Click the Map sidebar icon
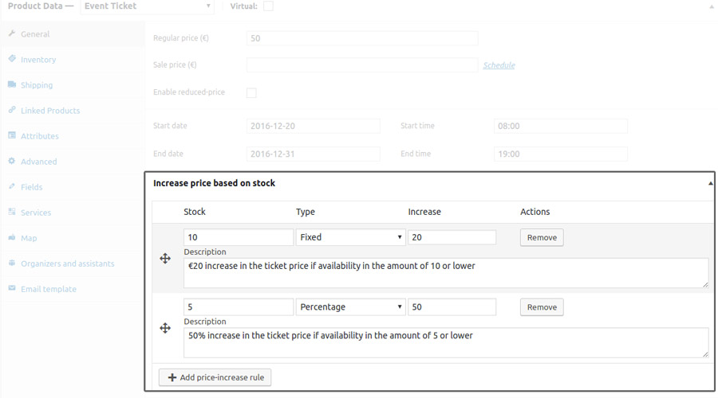Viewport: 718px width, 398px height. tap(12, 238)
